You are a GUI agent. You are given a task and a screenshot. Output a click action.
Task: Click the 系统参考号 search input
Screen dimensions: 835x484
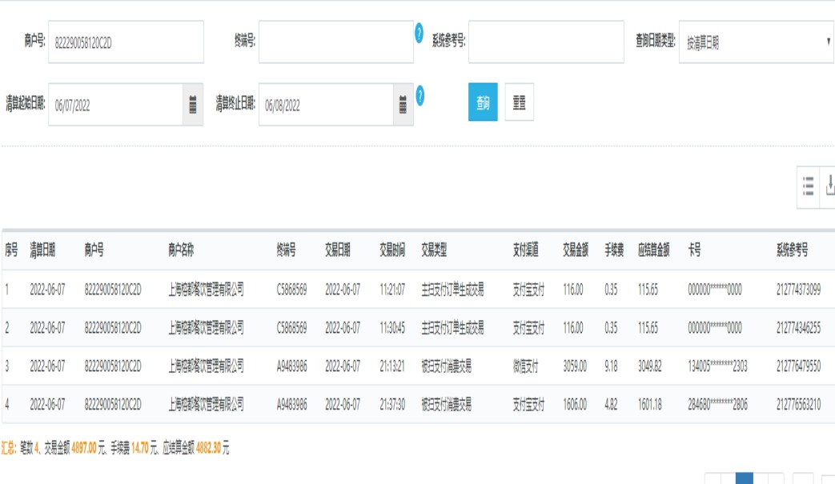(x=545, y=42)
